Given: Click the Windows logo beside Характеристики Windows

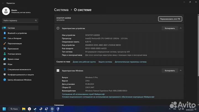Looking at the screenshot, I should (x=58, y=71).
